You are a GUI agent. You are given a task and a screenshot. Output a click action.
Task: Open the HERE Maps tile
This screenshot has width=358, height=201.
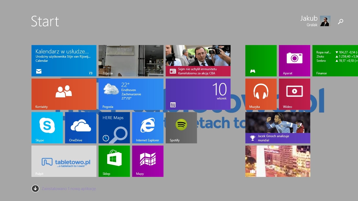pyautogui.click(x=114, y=128)
